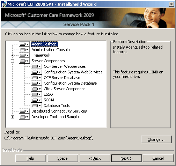Close the InstallShield Wizard window

(x=171, y=4)
